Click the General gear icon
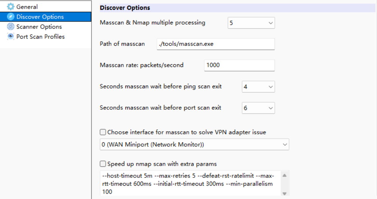The width and height of the screenshot is (377, 199). click(x=11, y=7)
